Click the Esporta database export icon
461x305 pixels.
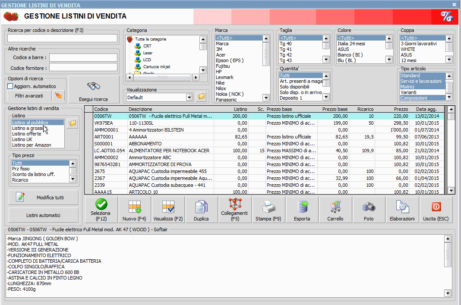pyautogui.click(x=302, y=210)
